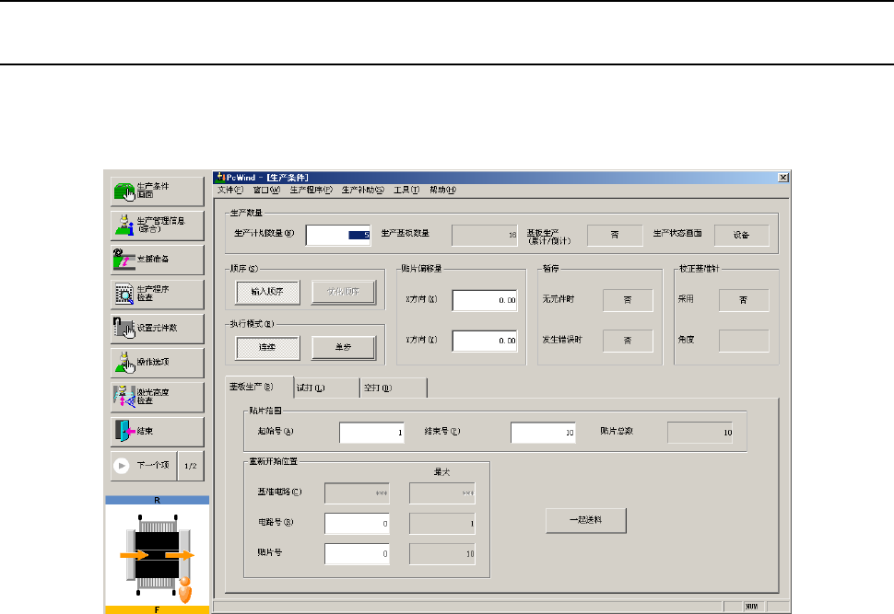Close the PcWind 生产条件 window
Viewport: 894px width, 614px height.
pos(783,178)
